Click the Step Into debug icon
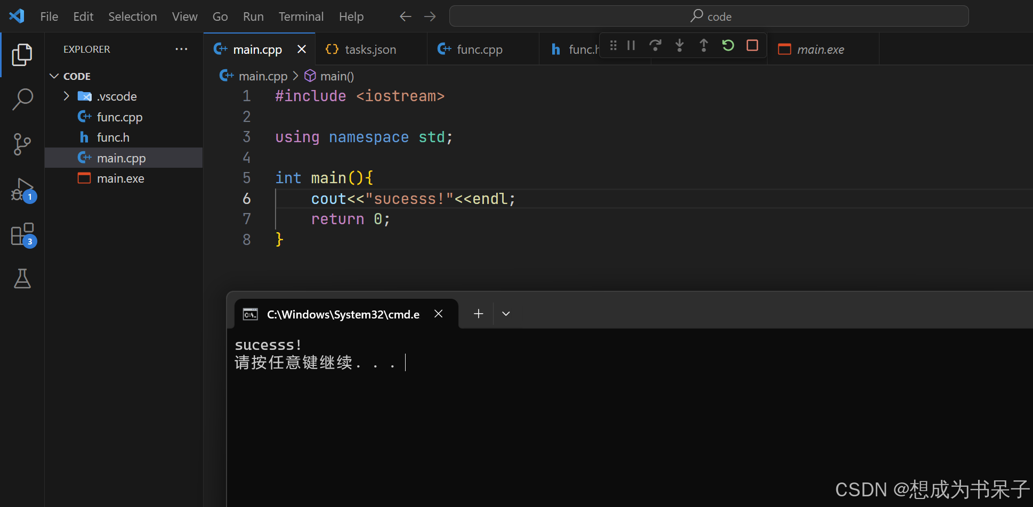1033x507 pixels. pos(679,45)
